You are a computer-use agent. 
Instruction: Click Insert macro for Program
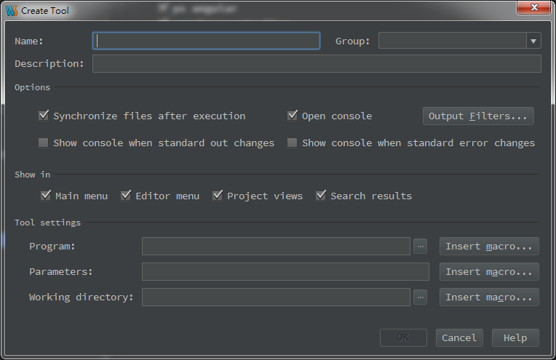point(489,247)
